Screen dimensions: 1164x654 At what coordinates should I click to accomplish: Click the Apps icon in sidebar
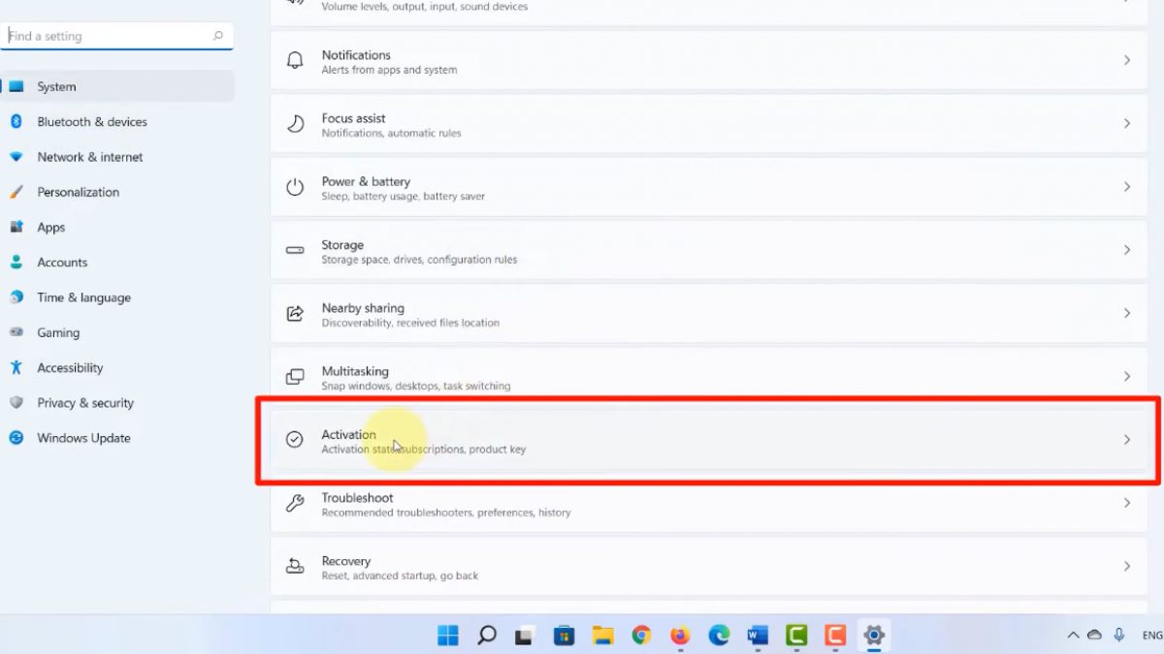click(16, 227)
